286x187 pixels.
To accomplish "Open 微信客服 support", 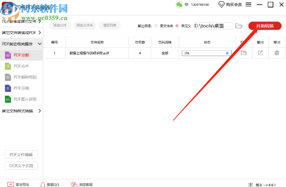I will [82, 185].
